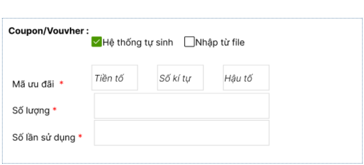
Task: Click the red asterisk beside Số lượng
Action: [55, 110]
